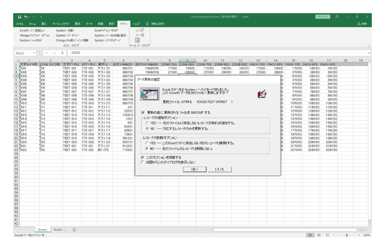Open ribbon display options icon
This screenshot has width=385, height=248.
pos(337,17)
